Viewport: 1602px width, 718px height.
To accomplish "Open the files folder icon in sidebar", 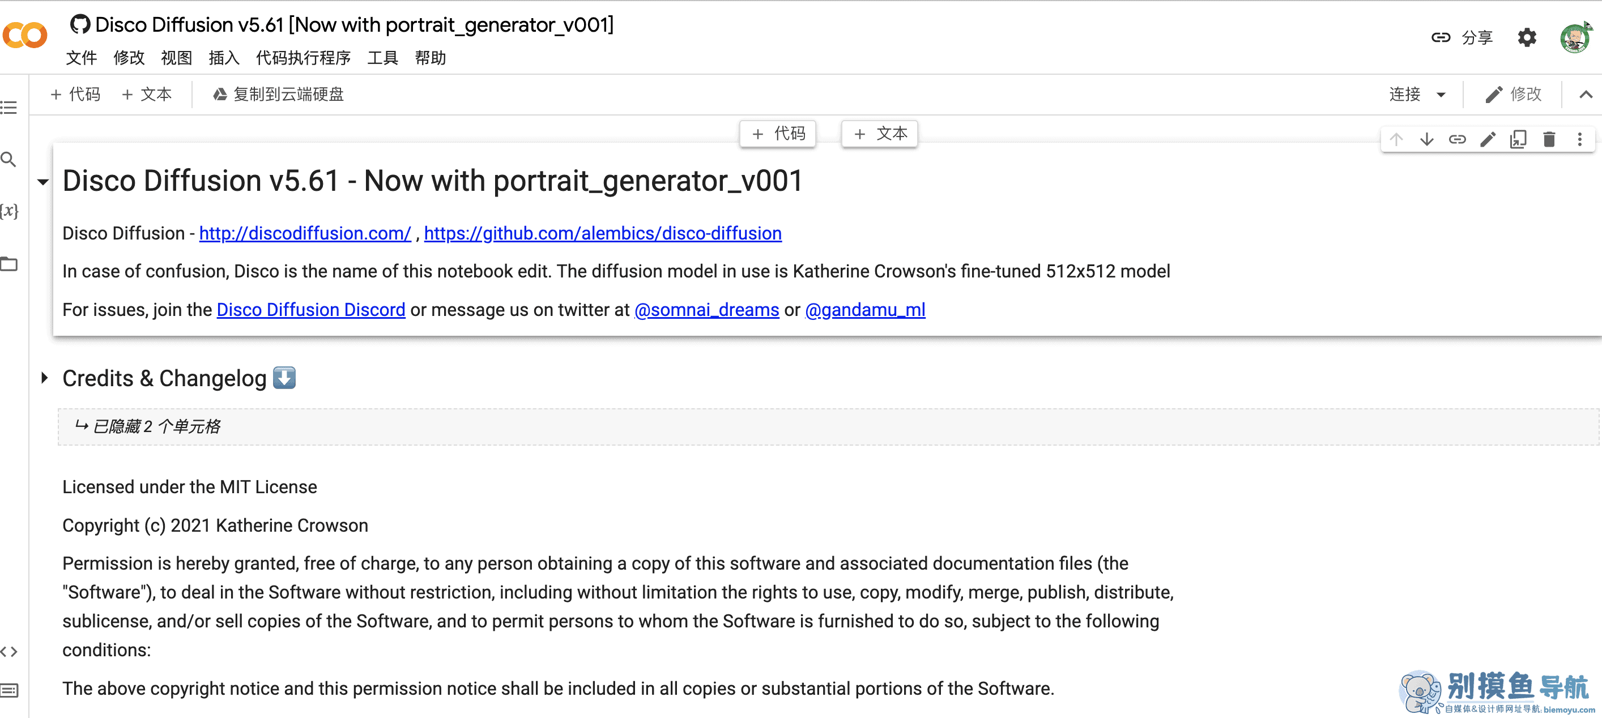I will pyautogui.click(x=8, y=263).
